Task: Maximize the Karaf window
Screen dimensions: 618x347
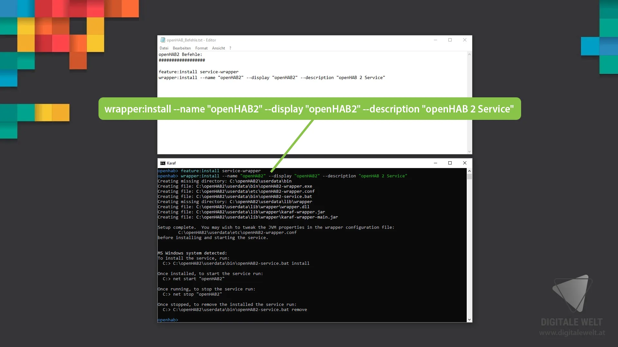Action: (x=450, y=163)
